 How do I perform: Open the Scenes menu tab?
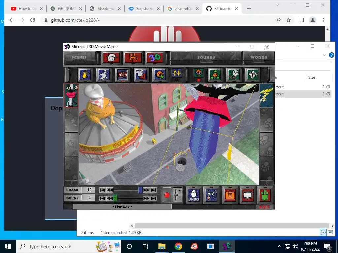[79, 57]
